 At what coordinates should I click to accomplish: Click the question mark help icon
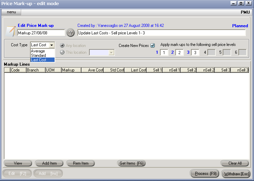tap(71, 33)
